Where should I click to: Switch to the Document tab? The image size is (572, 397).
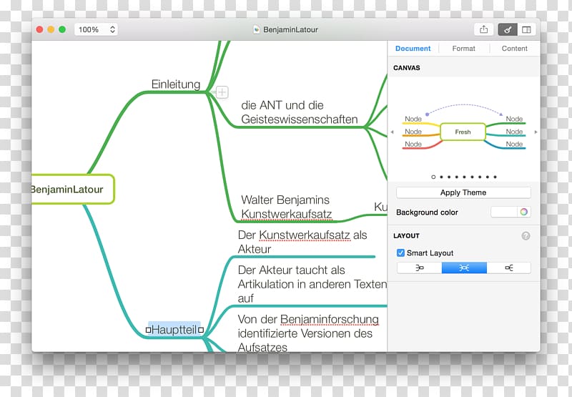pos(413,49)
